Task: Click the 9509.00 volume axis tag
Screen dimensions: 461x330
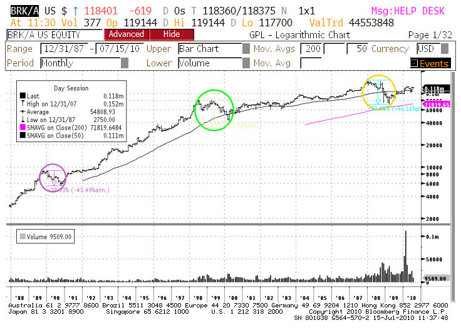Action: click(x=435, y=278)
